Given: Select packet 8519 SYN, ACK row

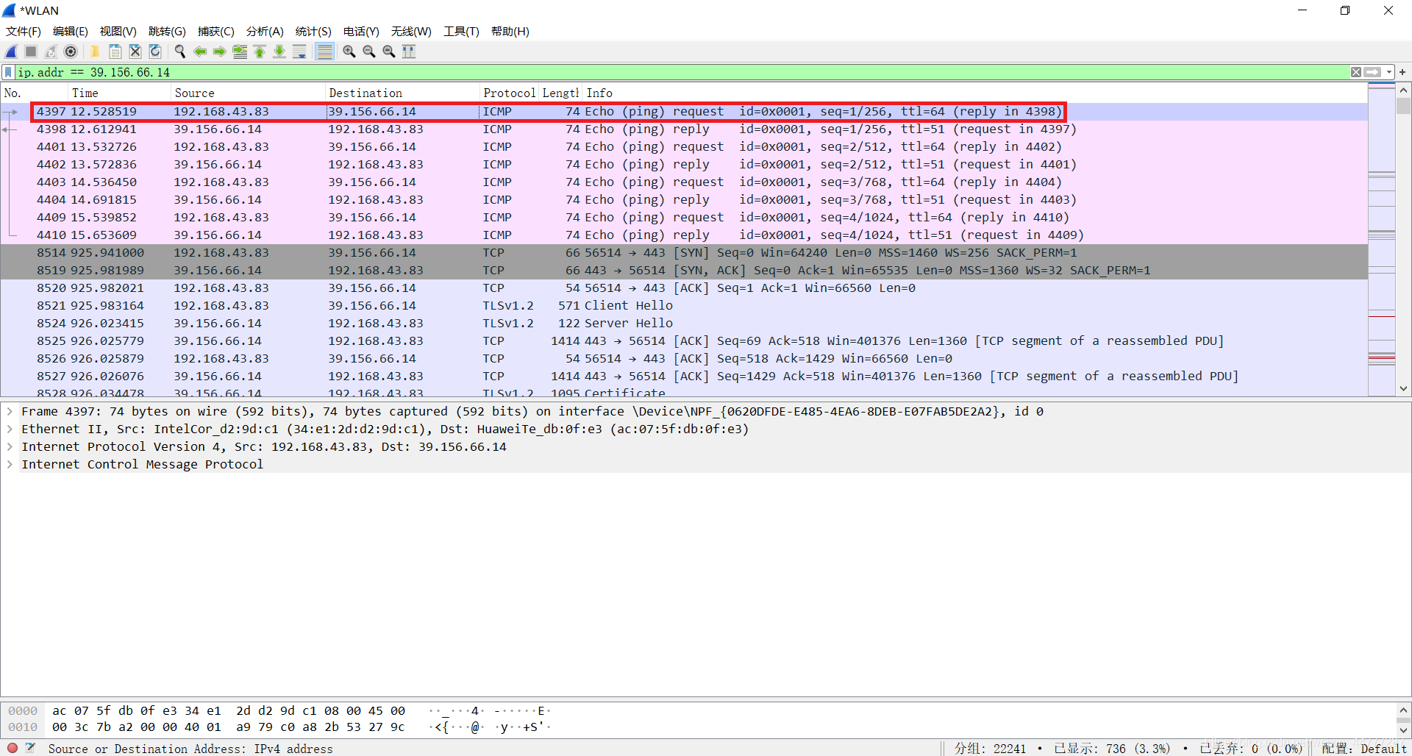Looking at the screenshot, I should tap(684, 271).
